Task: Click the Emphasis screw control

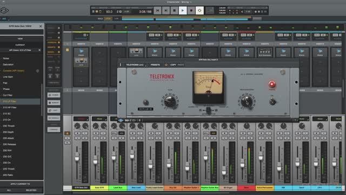Action: coord(145,102)
